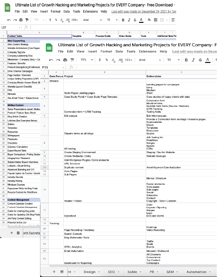
Task: Open text color picker in front window
Action: [x=208, y=60]
